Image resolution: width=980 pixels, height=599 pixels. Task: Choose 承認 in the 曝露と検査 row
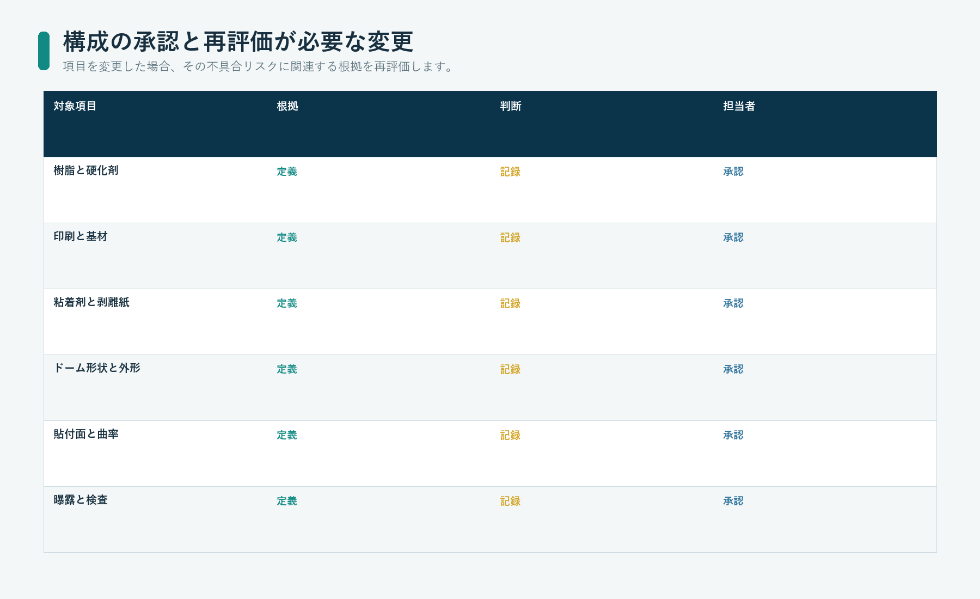pyautogui.click(x=733, y=501)
